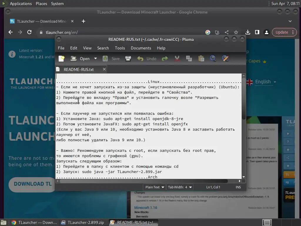The width and height of the screenshot is (301, 226).
Task: Click the green Redo arrow
Action: (x=165, y=59)
